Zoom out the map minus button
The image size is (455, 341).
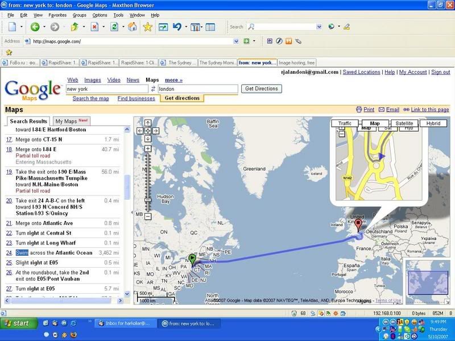pos(148,217)
